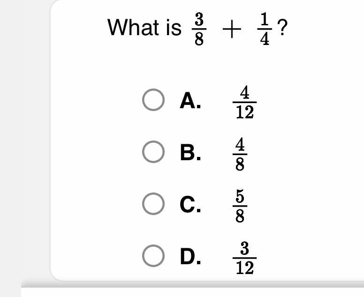Click the bold letter label A.

[x=190, y=100]
